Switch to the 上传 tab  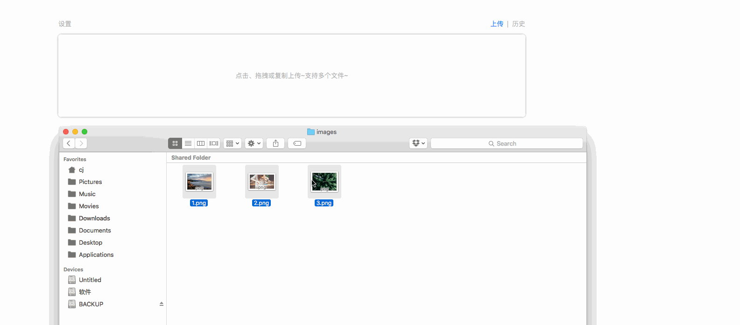pyautogui.click(x=497, y=24)
